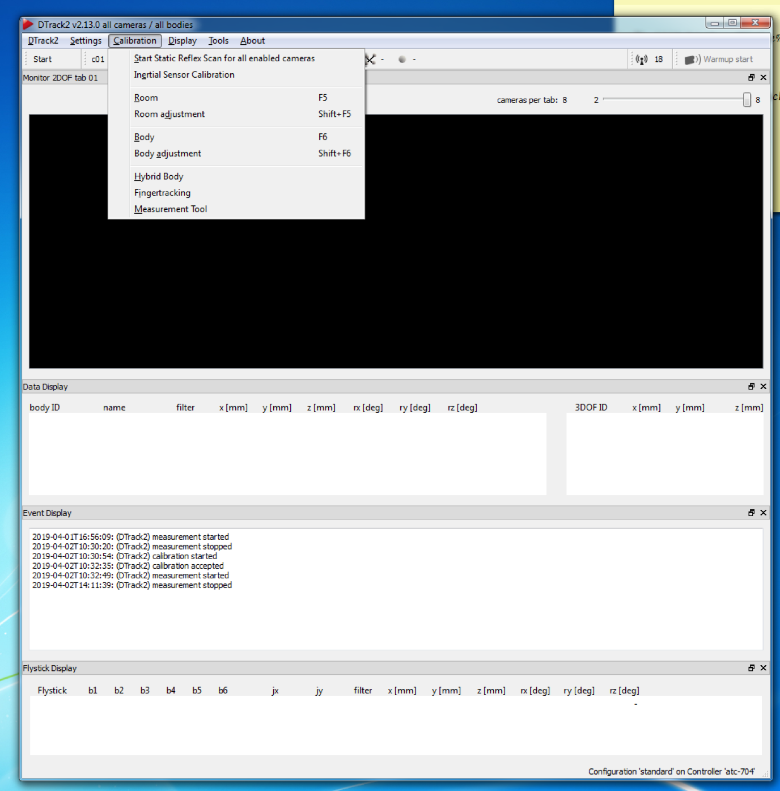Click the body marker icon in toolbar
The image size is (780, 791).
tap(371, 60)
